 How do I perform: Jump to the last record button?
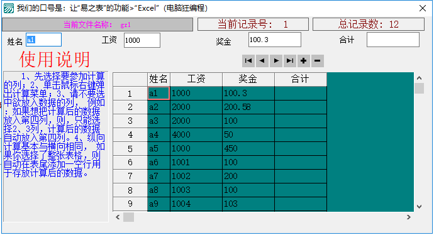[290, 60]
